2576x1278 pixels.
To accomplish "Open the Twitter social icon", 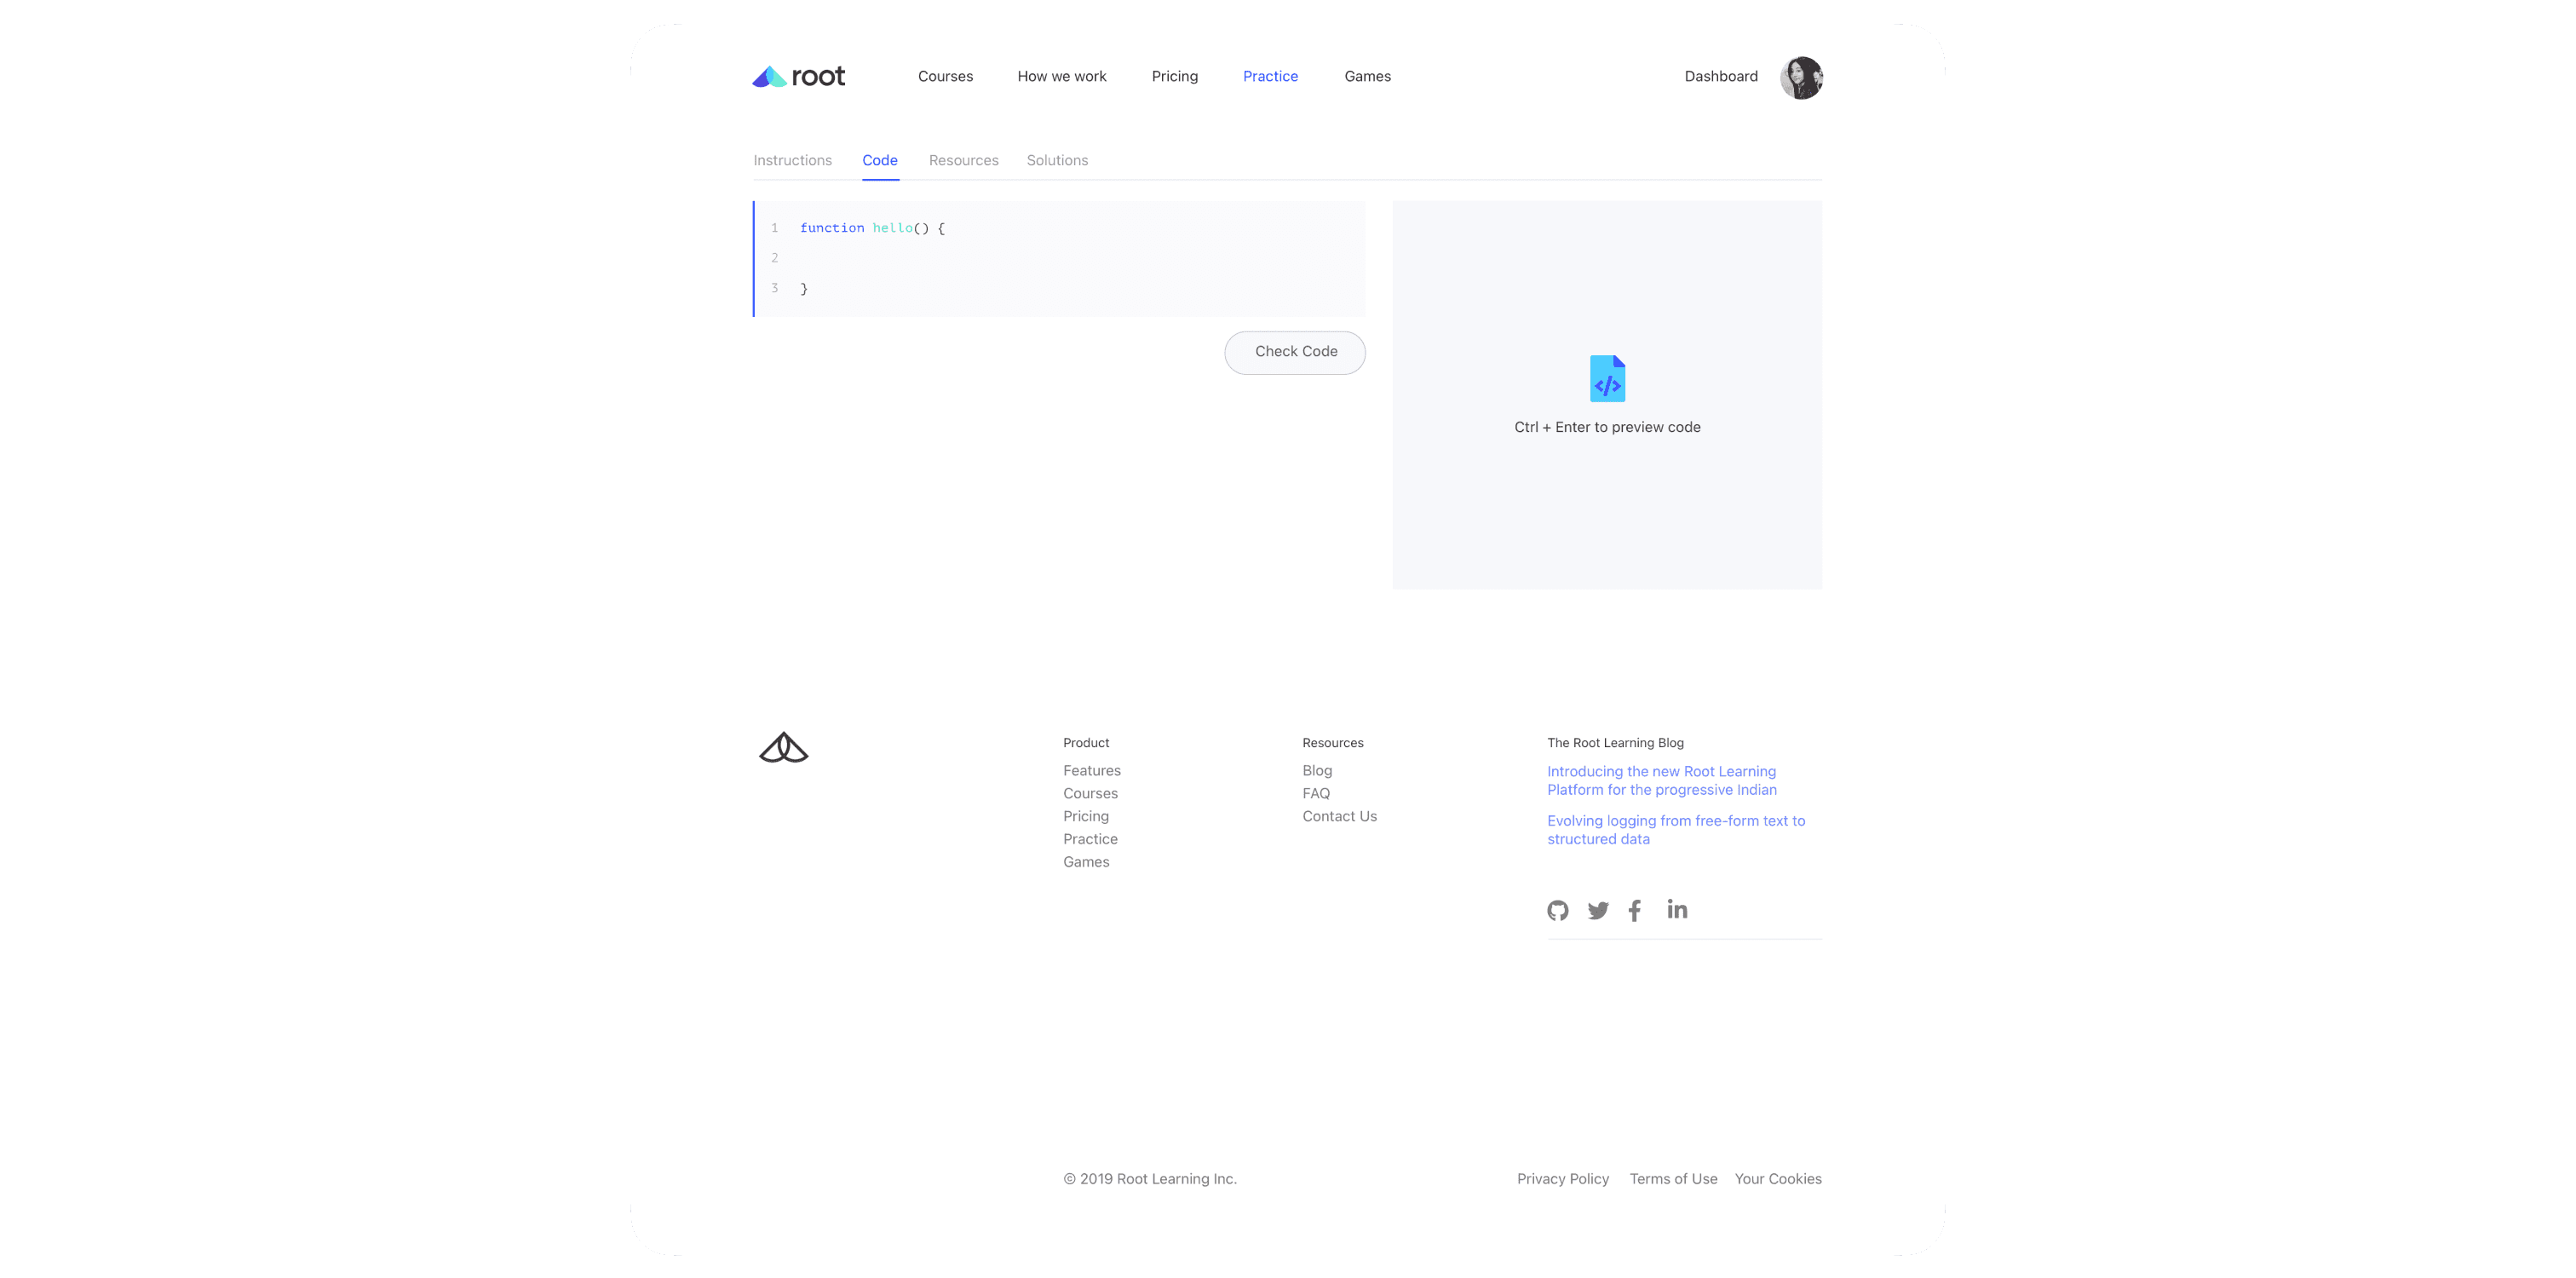I will click(1598, 910).
